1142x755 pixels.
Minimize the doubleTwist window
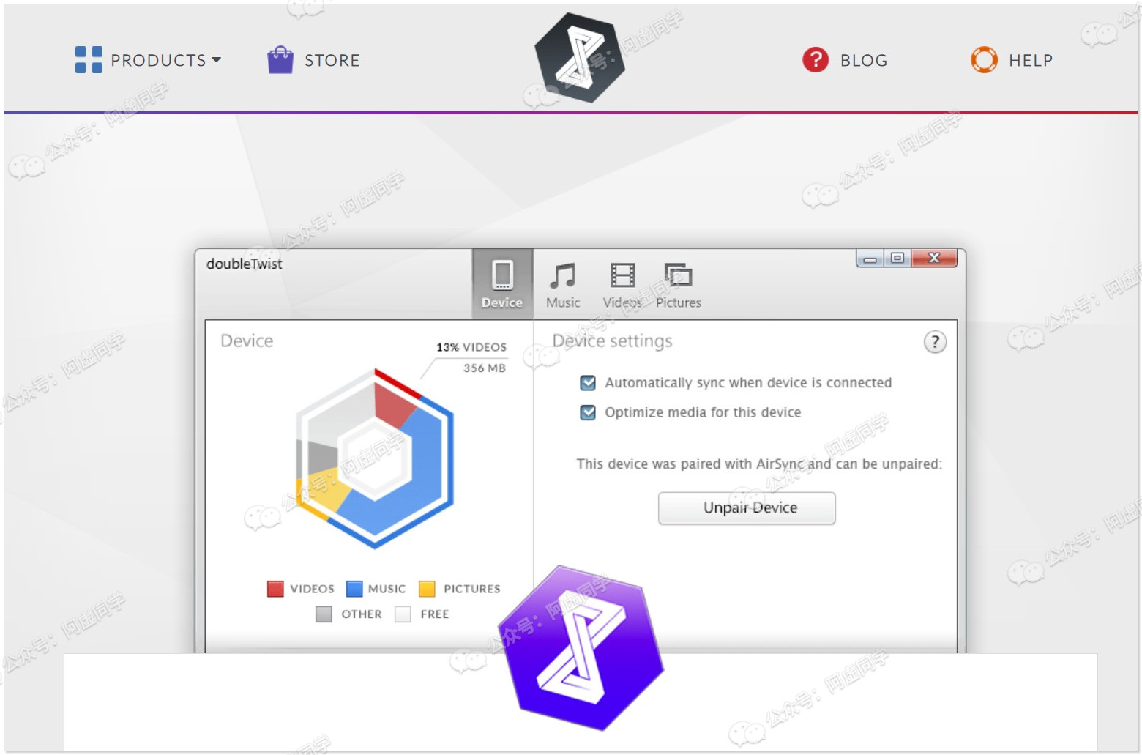point(870,259)
